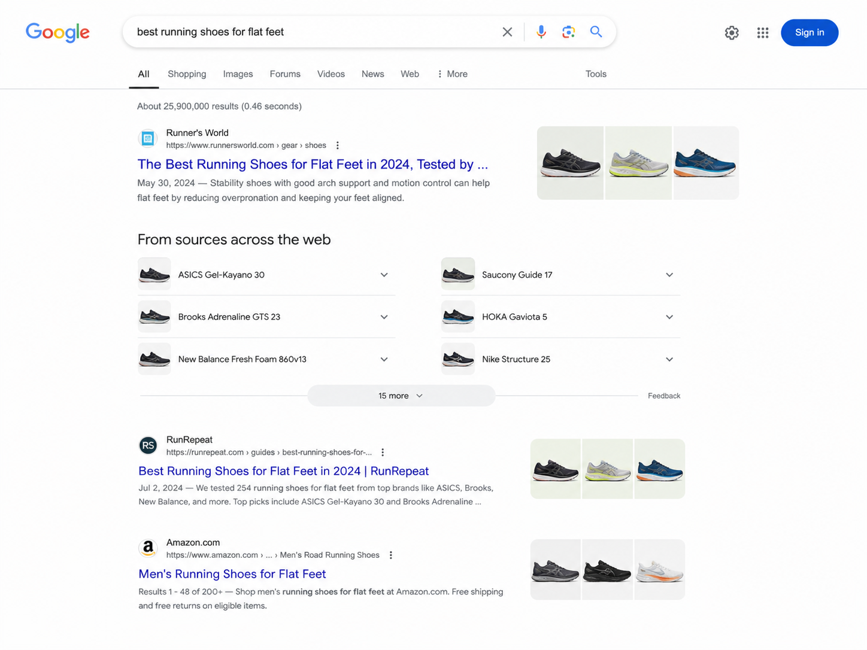Image resolution: width=867 pixels, height=650 pixels.
Task: Click the Nike Structure 25 shoe thumbnail
Action: (x=458, y=359)
